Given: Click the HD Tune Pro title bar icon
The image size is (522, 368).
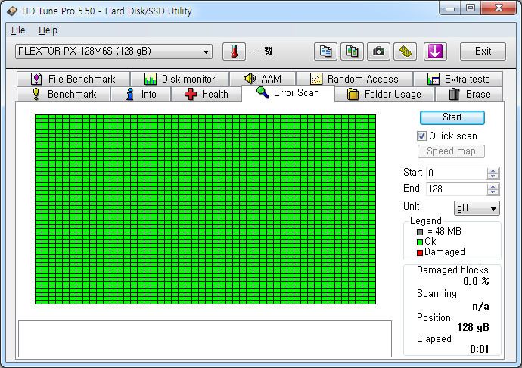Looking at the screenshot, I should pos(12,11).
